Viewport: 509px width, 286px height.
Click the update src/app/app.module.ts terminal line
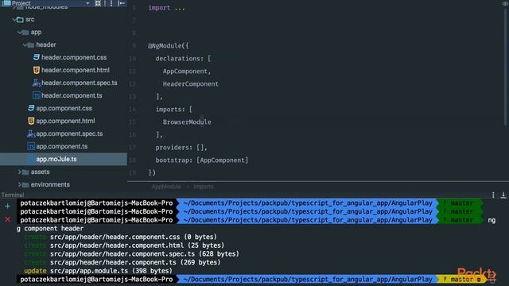98,271
